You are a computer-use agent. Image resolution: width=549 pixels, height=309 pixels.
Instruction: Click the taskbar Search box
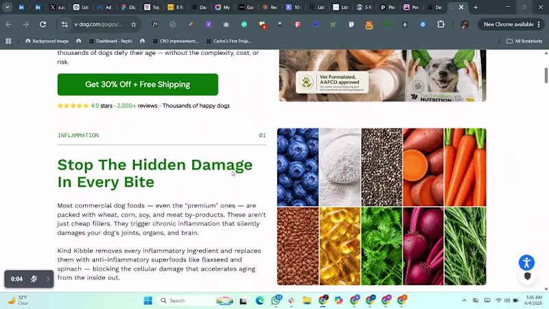coord(195,301)
